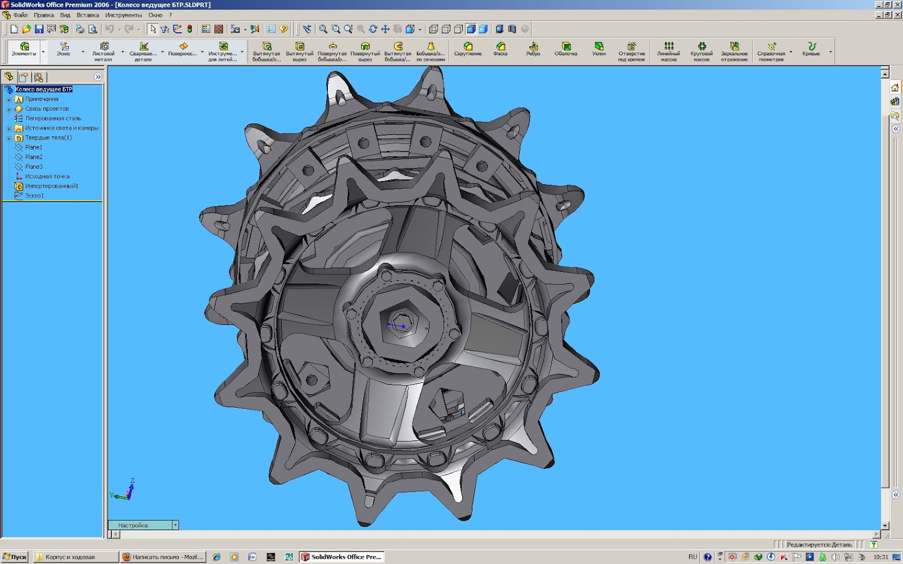Toggle Hidden Lines Removed display mode
Screen dimensions: 903x564
(x=458, y=29)
